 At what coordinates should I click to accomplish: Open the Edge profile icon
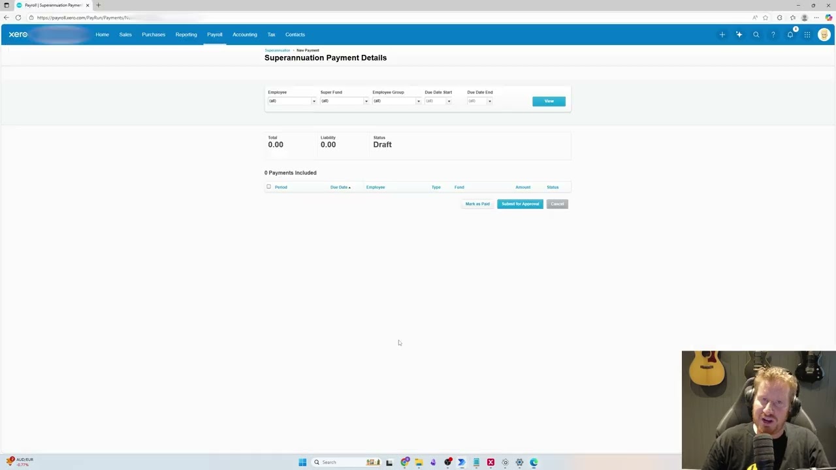805,18
